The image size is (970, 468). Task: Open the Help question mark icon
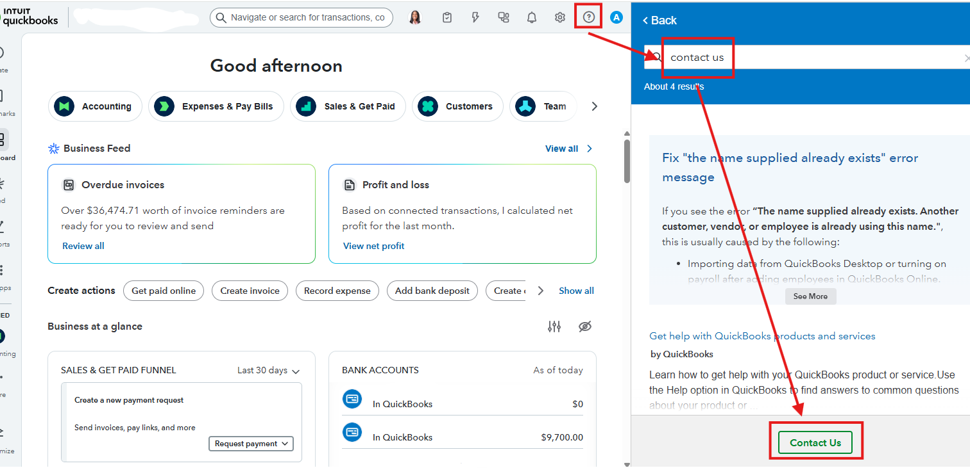[x=588, y=17]
